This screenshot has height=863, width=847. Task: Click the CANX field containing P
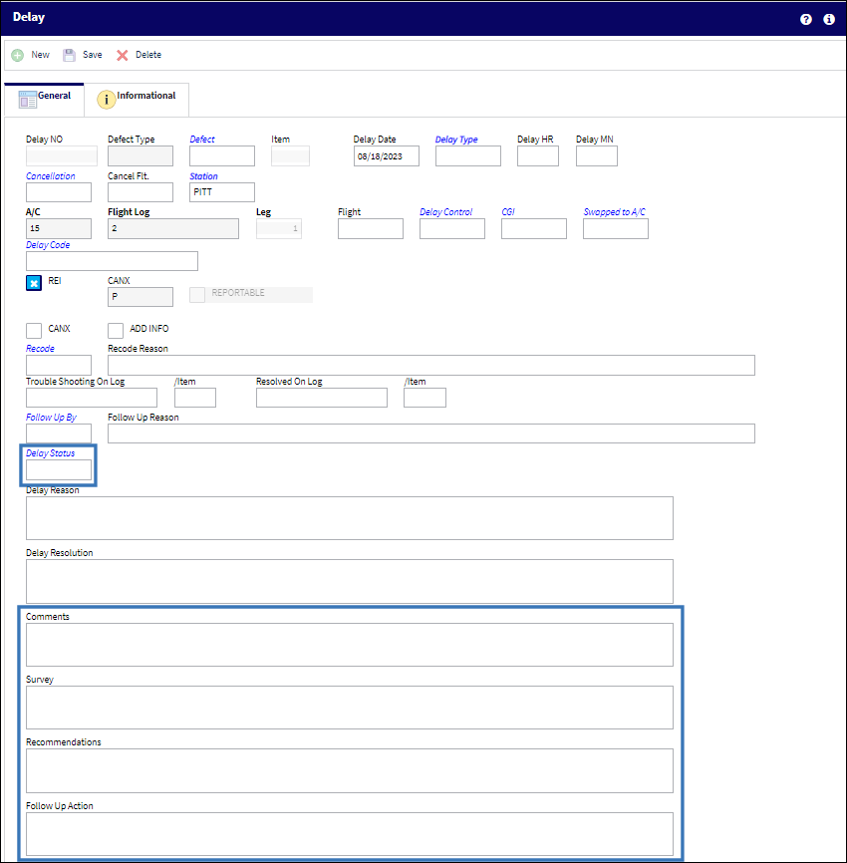(x=141, y=297)
